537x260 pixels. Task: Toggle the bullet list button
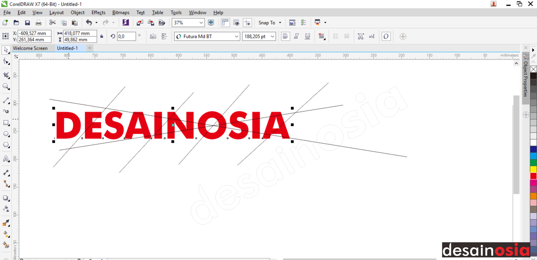[x=336, y=36]
